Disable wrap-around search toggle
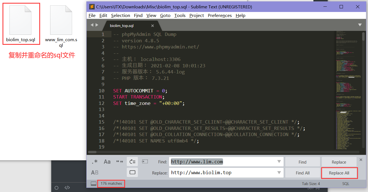Viewport: 368px width, 192px height. click(x=132, y=162)
